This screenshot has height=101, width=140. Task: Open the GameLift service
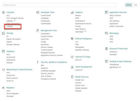pyautogui.click(x=79, y=70)
